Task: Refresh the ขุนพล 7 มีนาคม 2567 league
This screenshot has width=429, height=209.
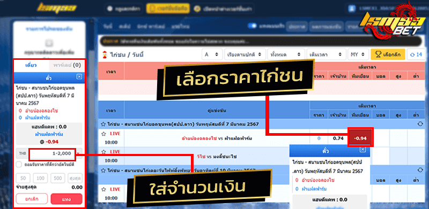Action: pos(420,124)
